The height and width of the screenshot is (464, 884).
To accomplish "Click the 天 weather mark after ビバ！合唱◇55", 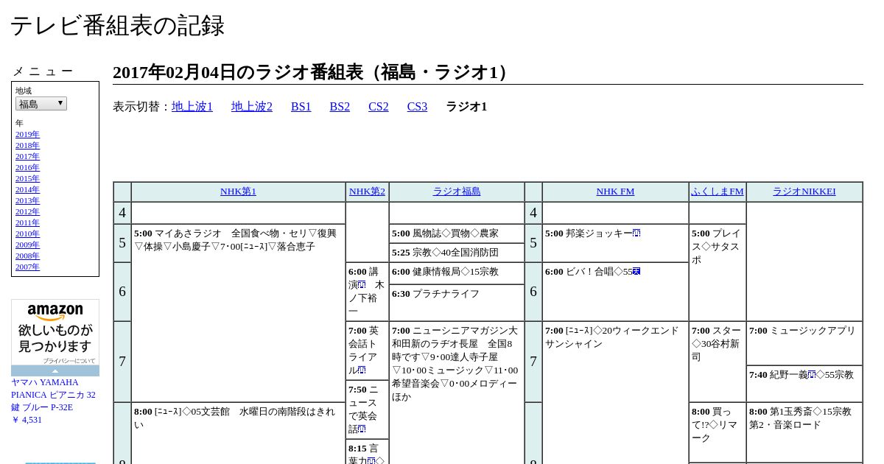I will coord(636,272).
